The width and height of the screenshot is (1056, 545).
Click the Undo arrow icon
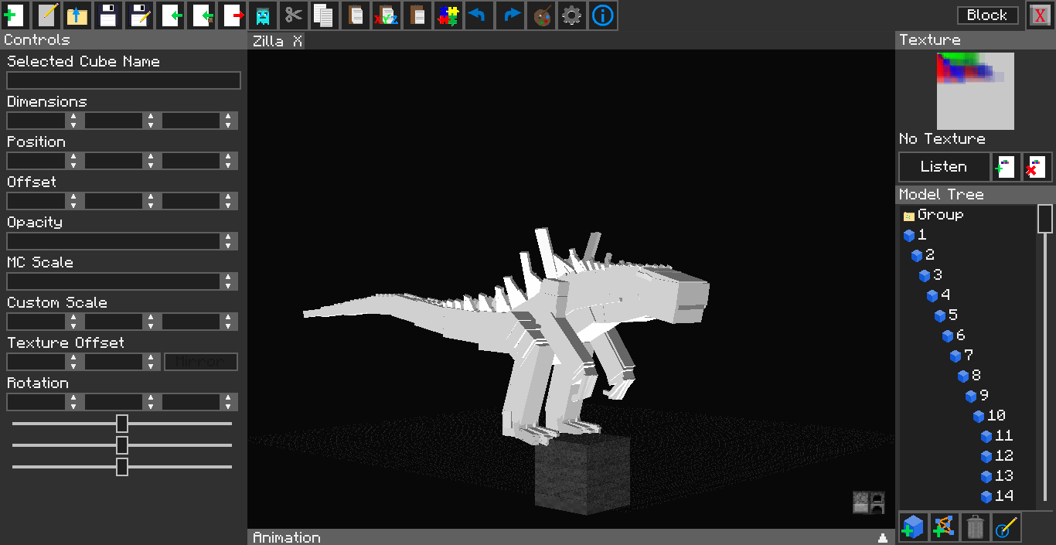pyautogui.click(x=479, y=15)
